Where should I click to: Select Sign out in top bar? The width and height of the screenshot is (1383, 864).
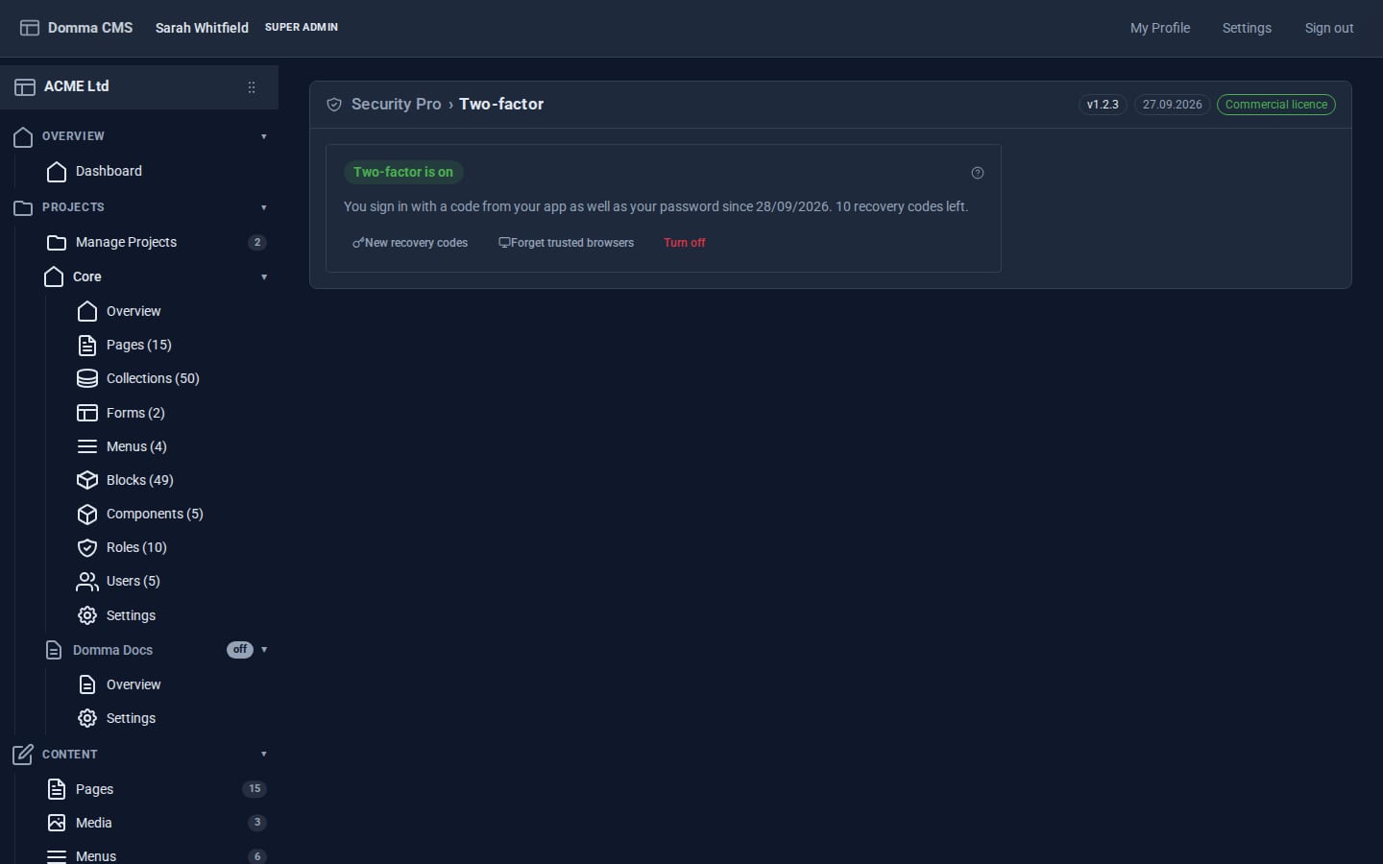pyautogui.click(x=1329, y=28)
